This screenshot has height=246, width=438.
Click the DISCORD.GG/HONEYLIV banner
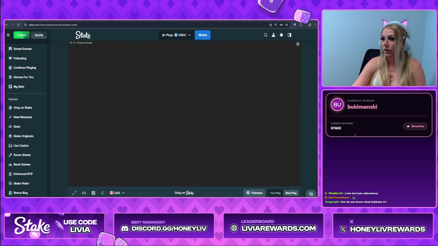[164, 226]
